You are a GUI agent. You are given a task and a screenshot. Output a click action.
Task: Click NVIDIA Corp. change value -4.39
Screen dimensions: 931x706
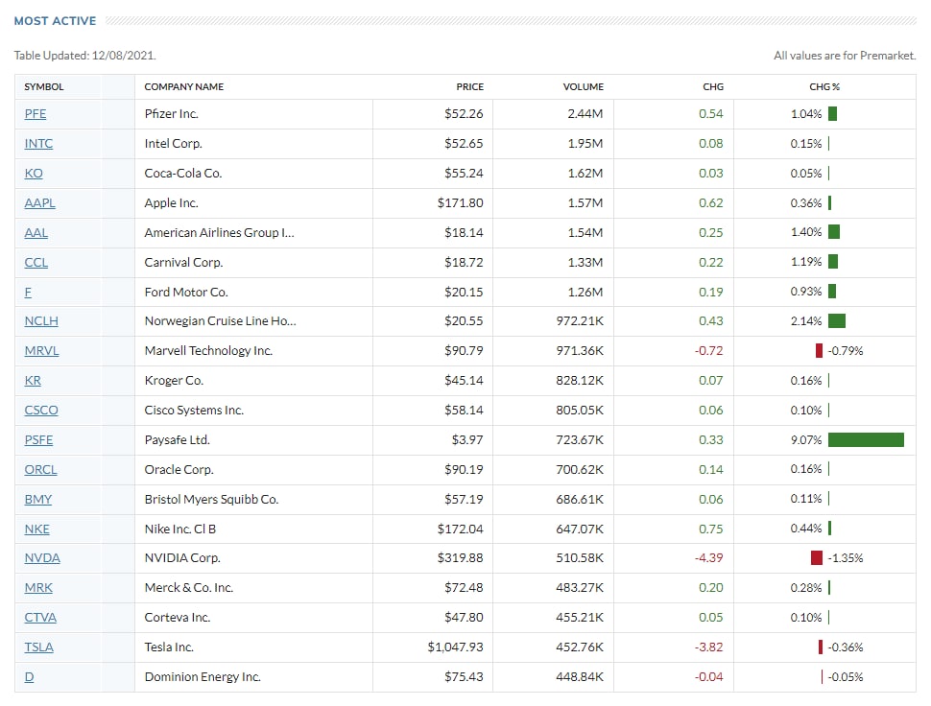709,557
